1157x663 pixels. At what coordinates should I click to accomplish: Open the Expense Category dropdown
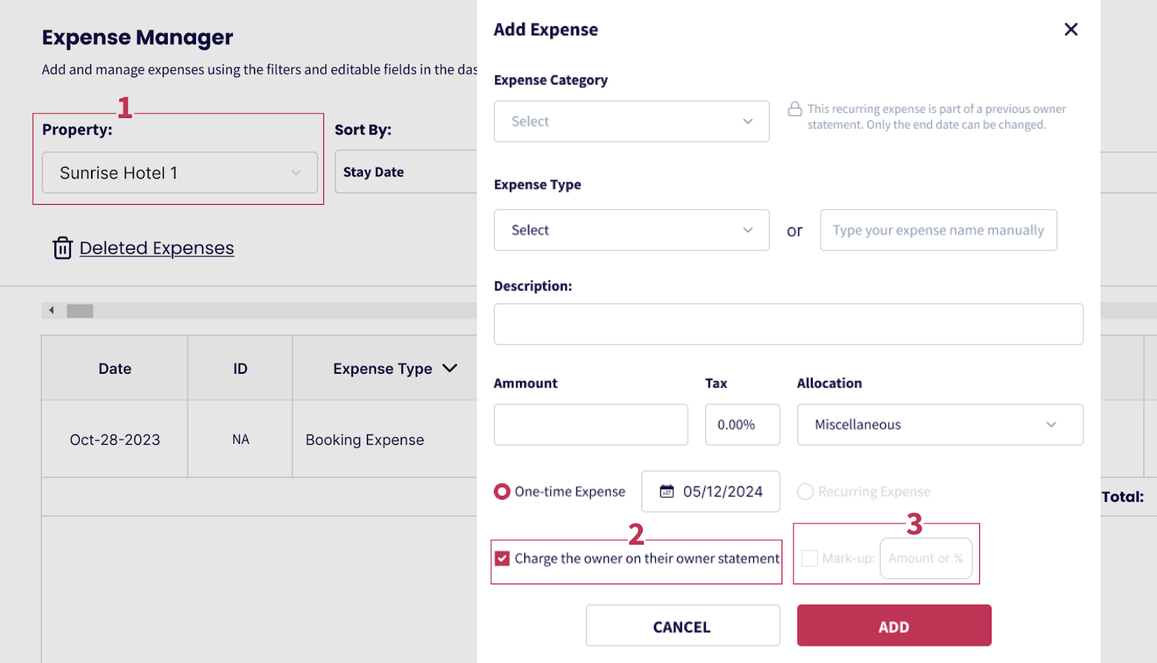pos(631,121)
